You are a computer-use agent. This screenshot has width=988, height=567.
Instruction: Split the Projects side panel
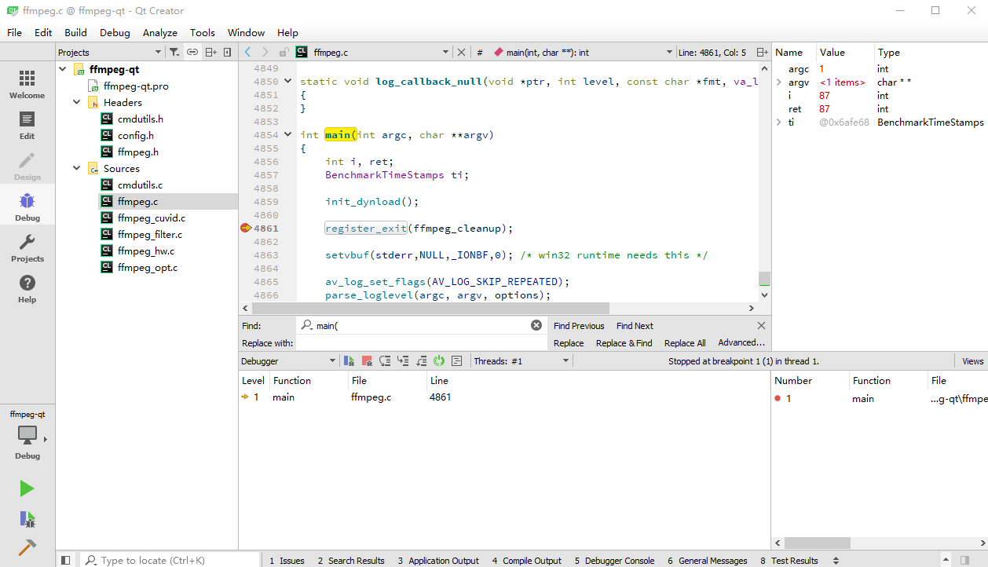click(210, 52)
